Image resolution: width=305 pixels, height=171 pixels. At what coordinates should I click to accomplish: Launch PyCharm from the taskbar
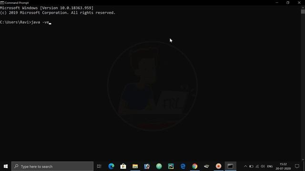171,166
